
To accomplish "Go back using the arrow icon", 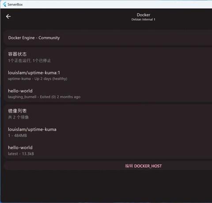I will pos(8,16).
